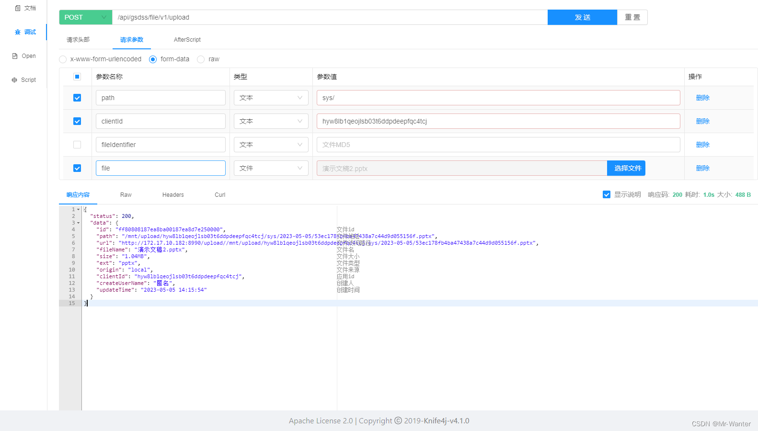The width and height of the screenshot is (758, 431).
Task: Click the 耗时 1.0s duration text
Action: click(700, 195)
